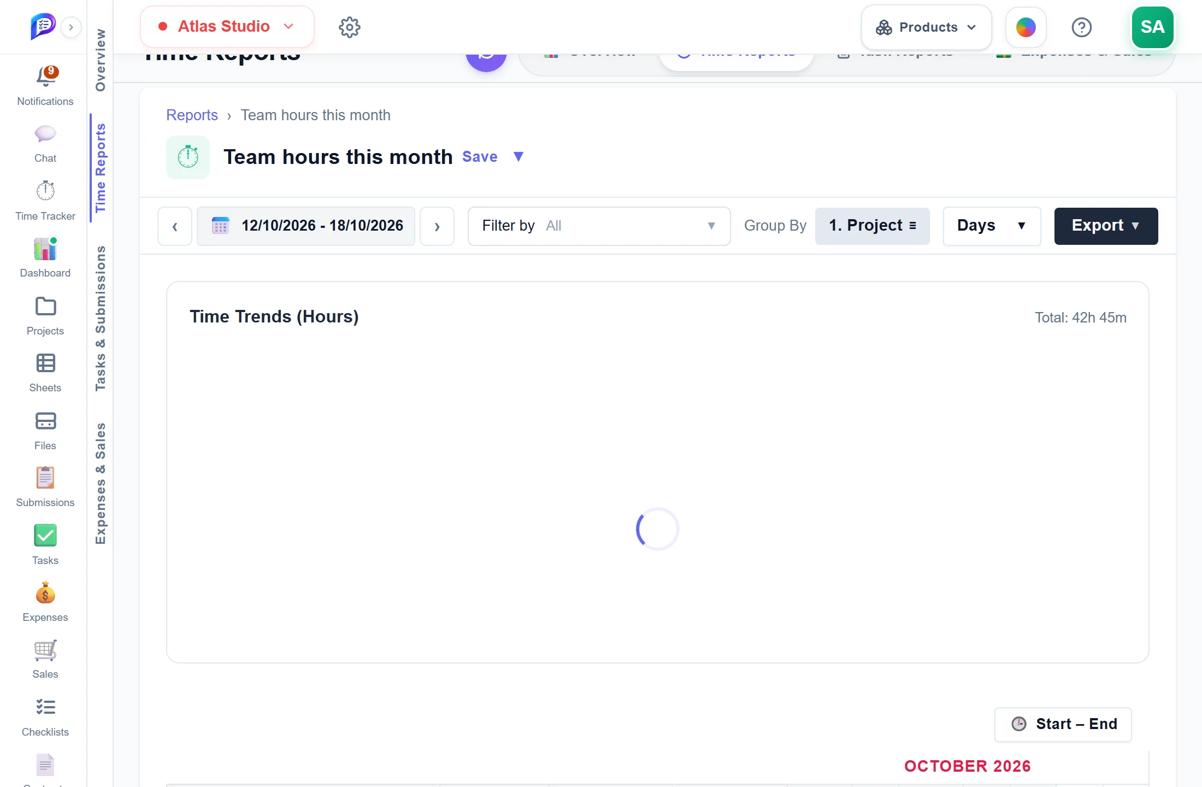Viewport: 1202px width, 787px height.
Task: Open Chat from the sidebar
Action: [x=45, y=134]
